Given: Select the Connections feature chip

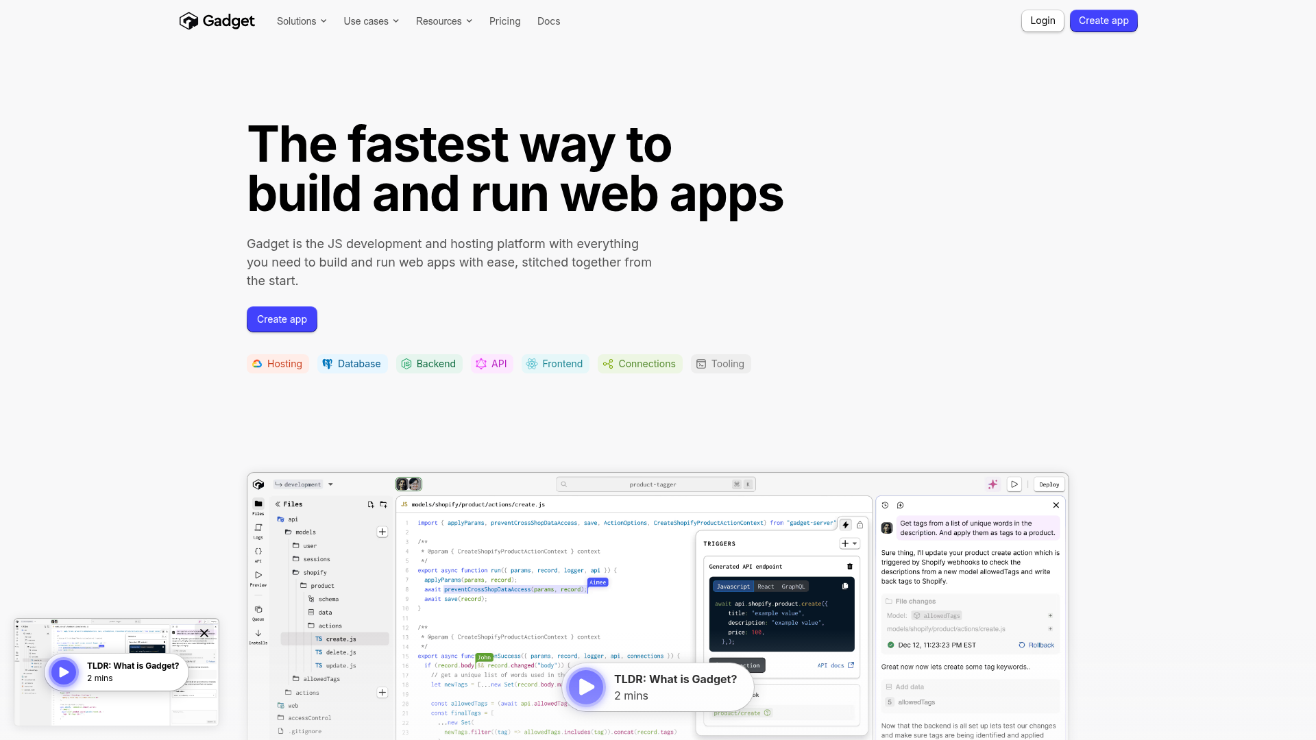Looking at the screenshot, I should (639, 364).
